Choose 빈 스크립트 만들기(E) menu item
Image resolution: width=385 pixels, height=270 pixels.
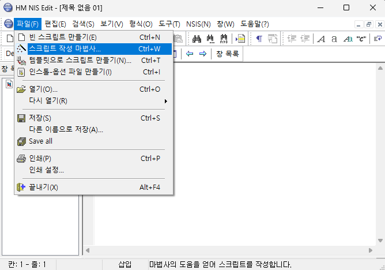(x=94, y=37)
